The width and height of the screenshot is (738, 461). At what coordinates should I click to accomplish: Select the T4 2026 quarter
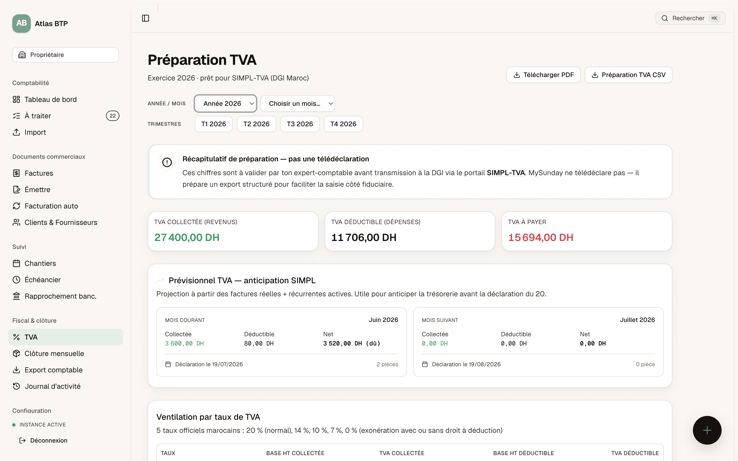pyautogui.click(x=343, y=124)
